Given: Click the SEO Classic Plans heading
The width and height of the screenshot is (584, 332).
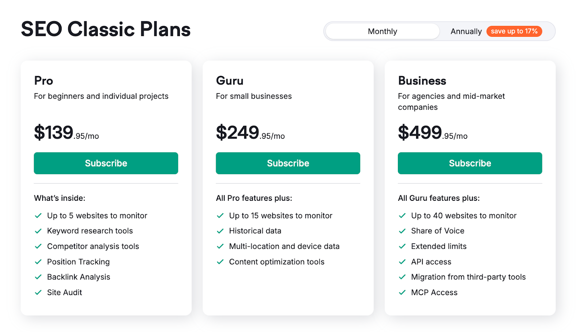Looking at the screenshot, I should point(105,29).
